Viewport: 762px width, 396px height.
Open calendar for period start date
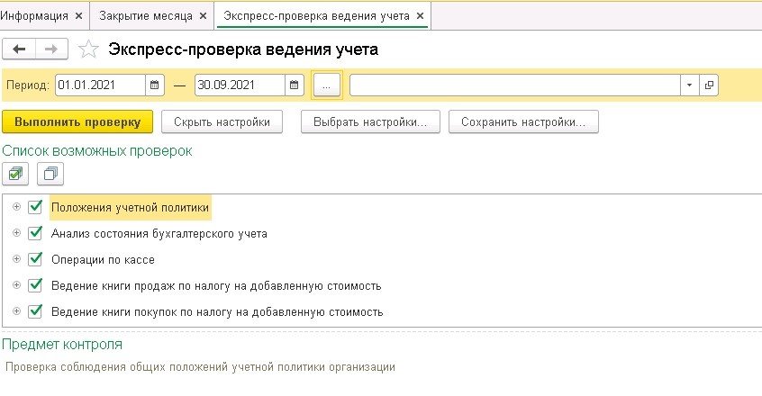coord(155,85)
